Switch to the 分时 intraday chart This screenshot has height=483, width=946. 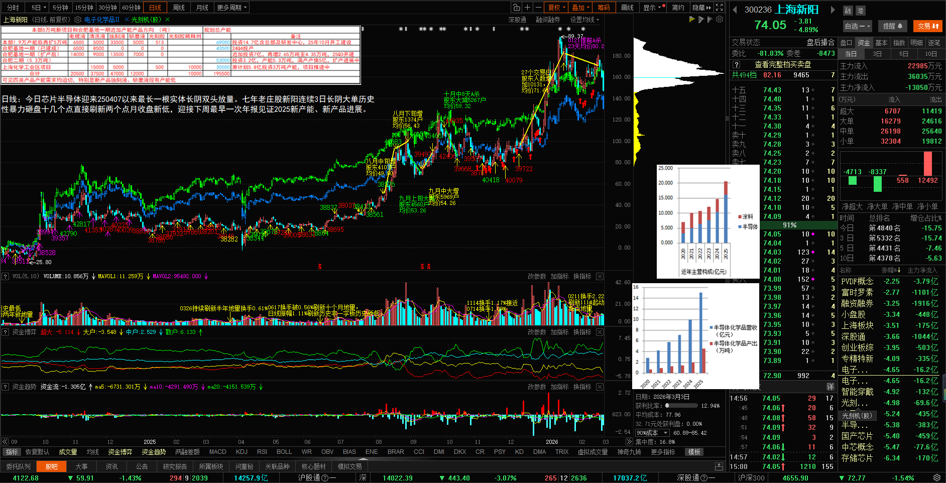point(13,8)
